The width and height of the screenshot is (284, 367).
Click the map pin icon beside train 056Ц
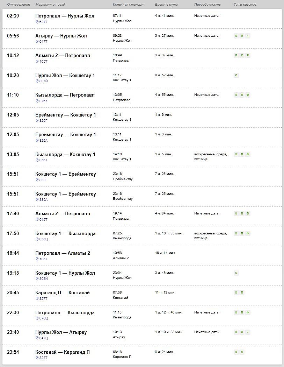tap(37, 239)
